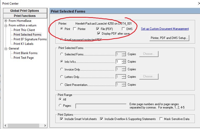Open Set up Custom Document Management link
The height and width of the screenshot is (129, 200).
pos(165,29)
